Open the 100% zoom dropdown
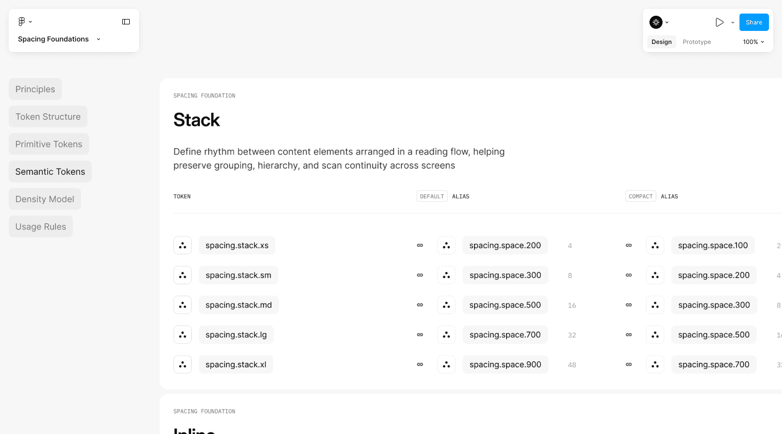 [x=754, y=42]
